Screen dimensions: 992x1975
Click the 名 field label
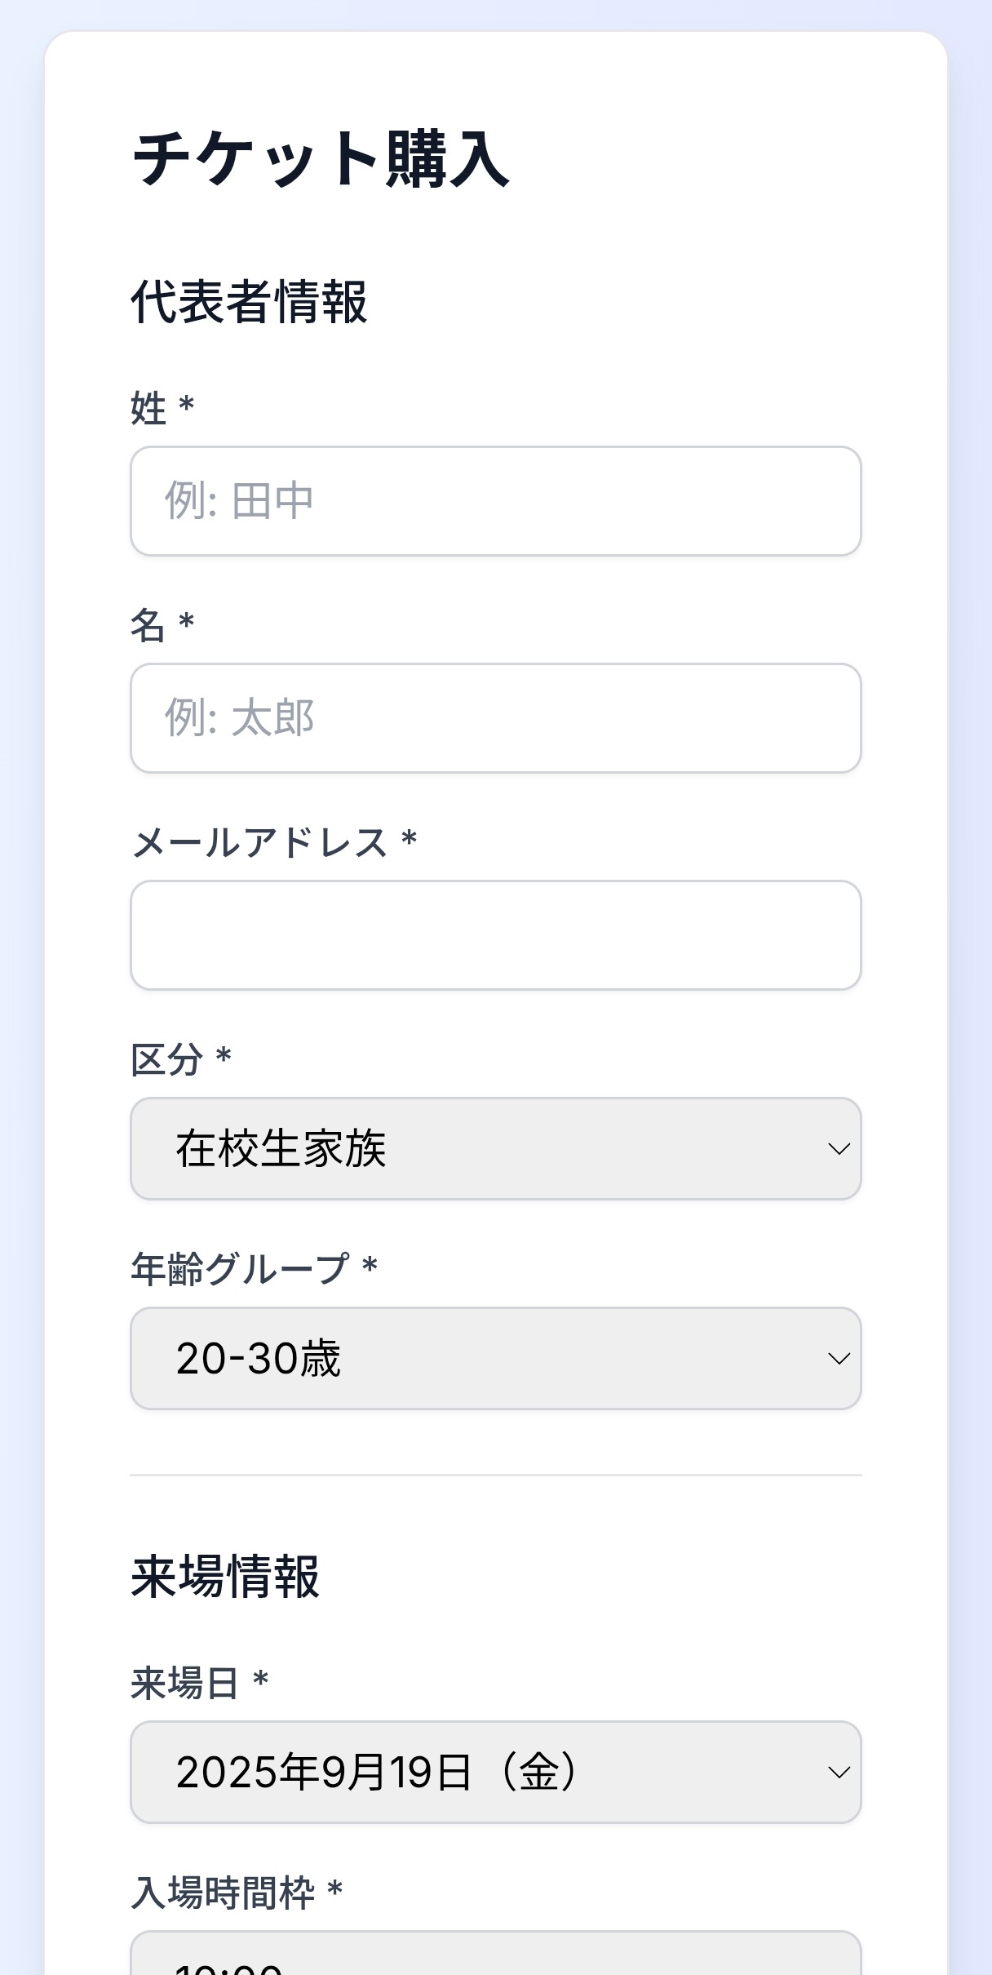point(148,626)
